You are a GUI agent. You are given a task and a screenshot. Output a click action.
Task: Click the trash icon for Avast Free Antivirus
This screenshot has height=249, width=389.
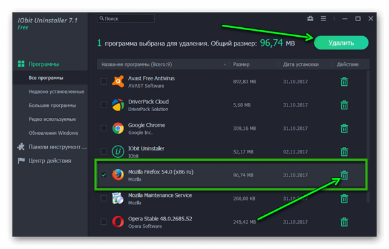[344, 82]
